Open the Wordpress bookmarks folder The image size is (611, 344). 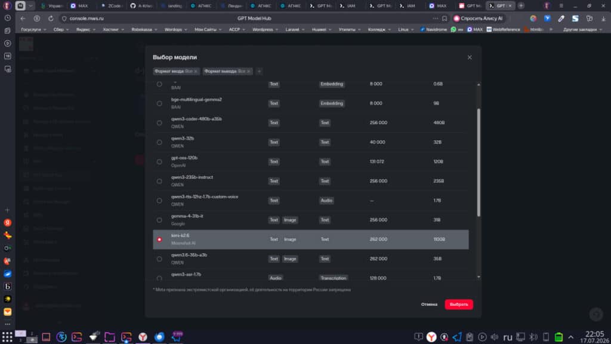tap(265, 30)
